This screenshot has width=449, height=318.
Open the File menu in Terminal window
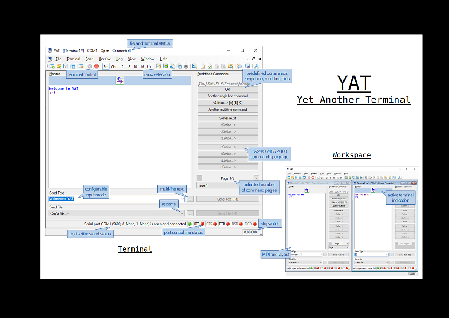point(58,59)
